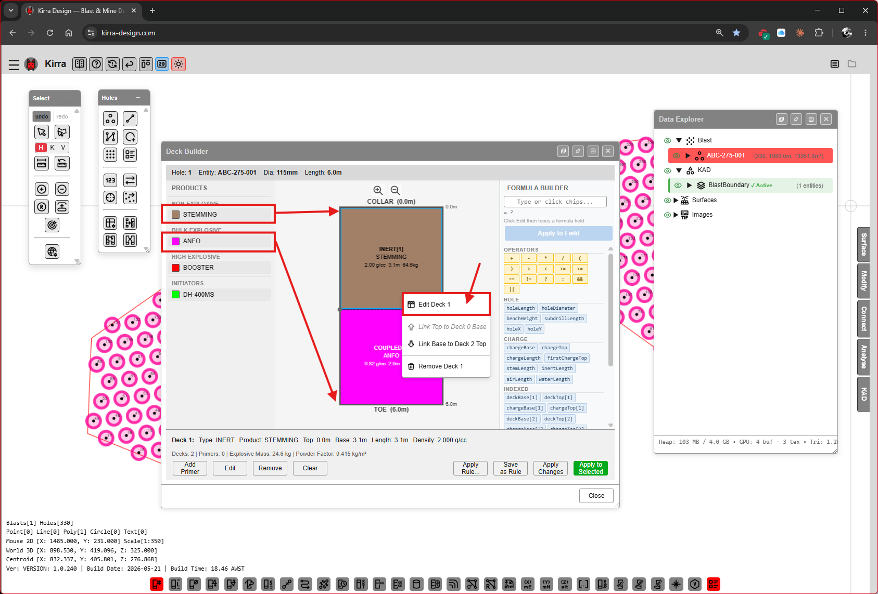
Task: Click the red hole-ID display icon in bottom toolbar
Action: coord(157,584)
